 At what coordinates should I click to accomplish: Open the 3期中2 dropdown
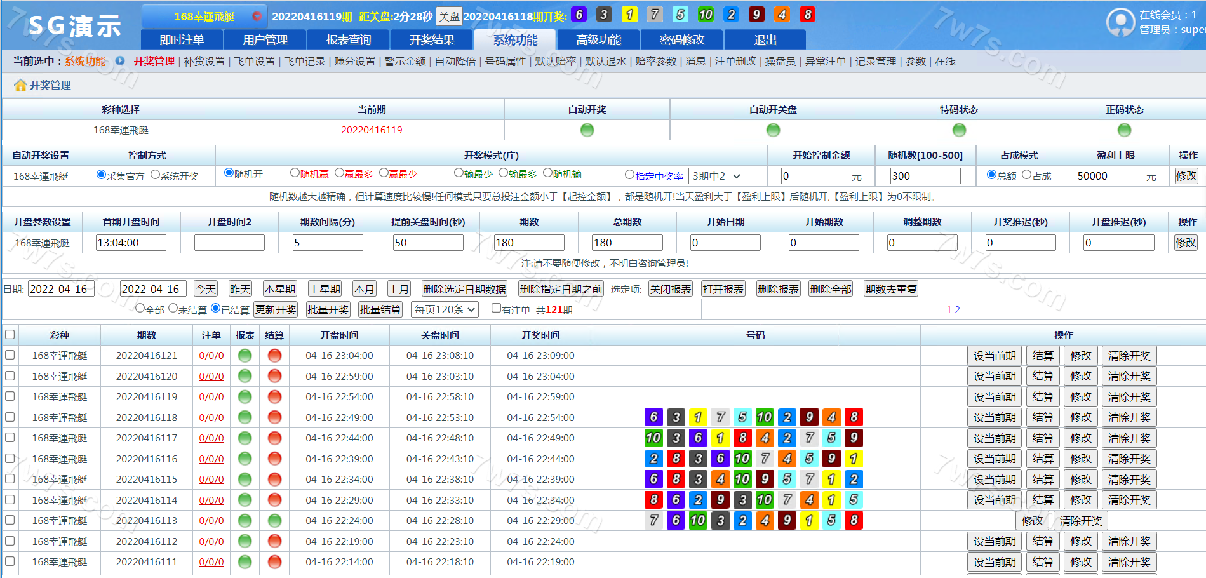coord(716,176)
